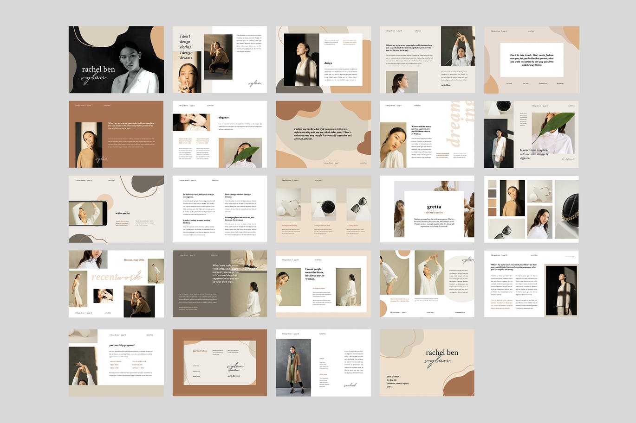Open the slide with model in long coat
The image size is (636, 423).
tap(323, 363)
